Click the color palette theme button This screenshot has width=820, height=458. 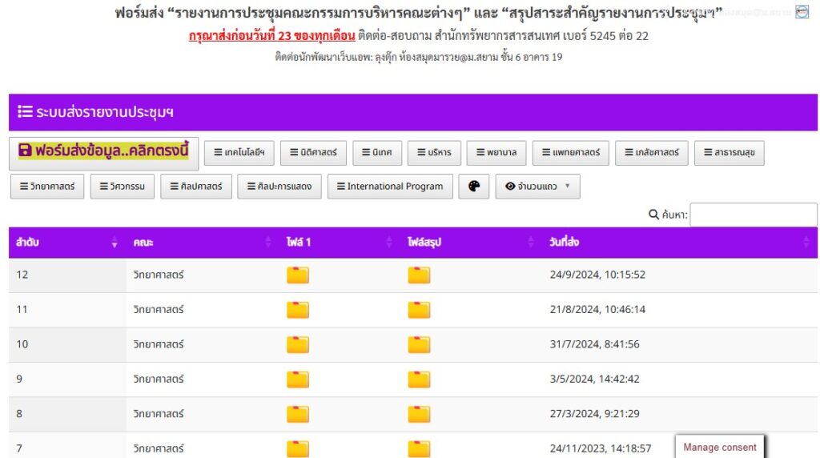tap(474, 187)
